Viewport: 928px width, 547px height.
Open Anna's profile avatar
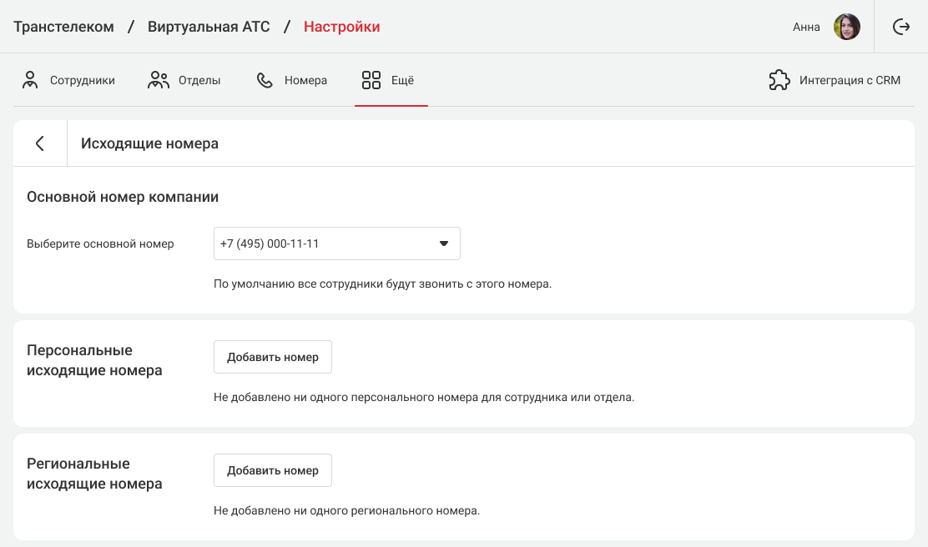click(x=847, y=27)
